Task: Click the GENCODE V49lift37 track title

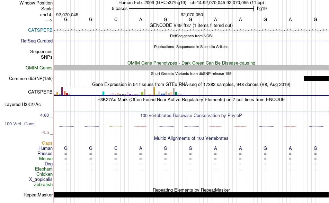Action: point(191,25)
